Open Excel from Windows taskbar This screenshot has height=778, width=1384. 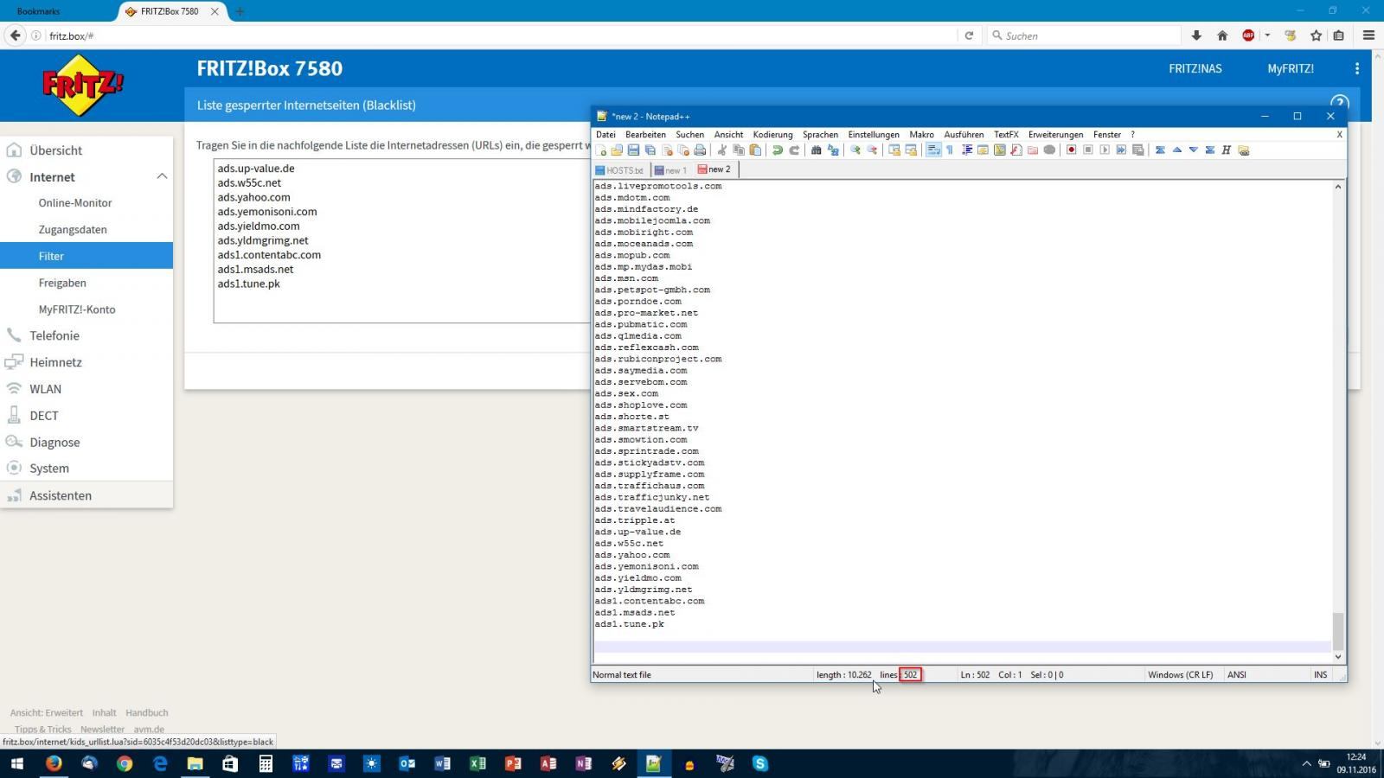[477, 763]
